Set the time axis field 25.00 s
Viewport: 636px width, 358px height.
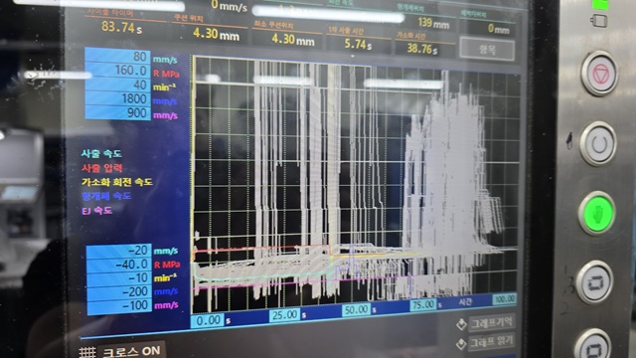tap(284, 315)
